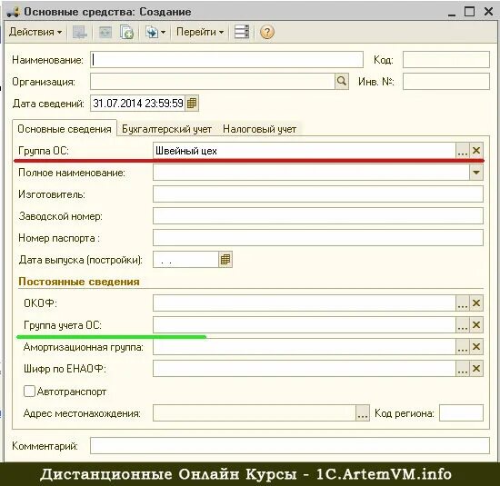Viewport: 500px width, 486px height.
Task: Click the Наименование input field
Action: [226, 60]
